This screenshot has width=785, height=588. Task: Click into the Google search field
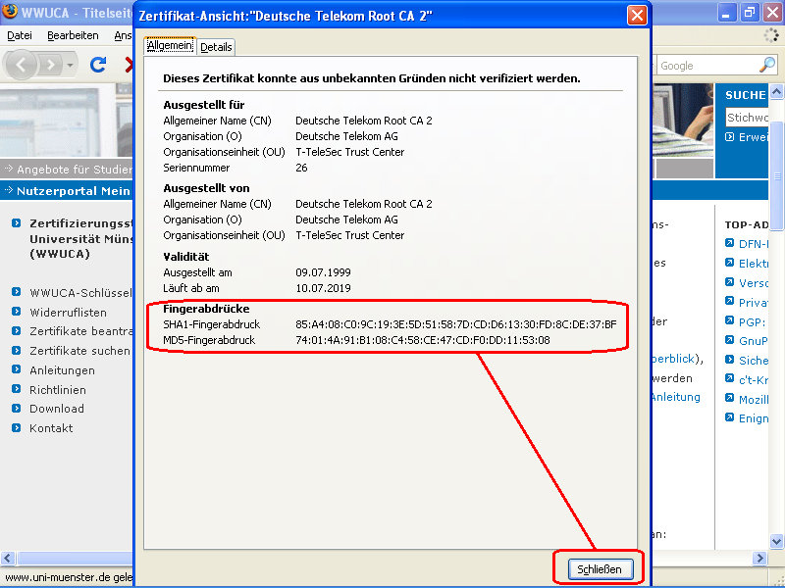[706, 66]
